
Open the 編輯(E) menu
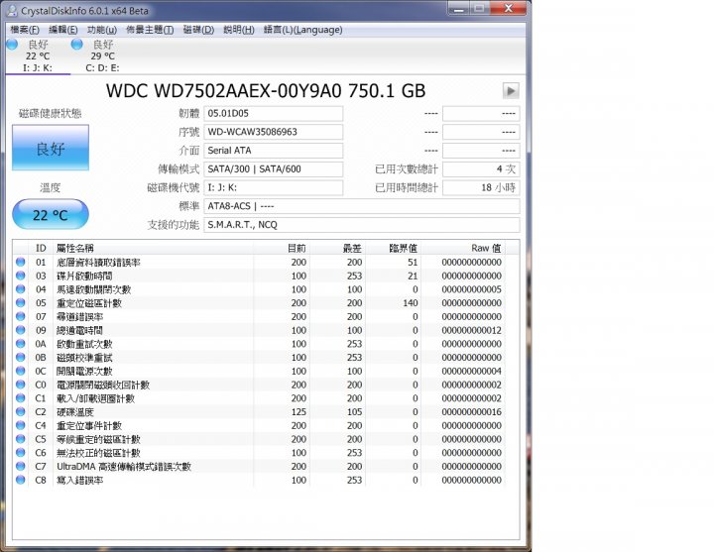point(63,30)
